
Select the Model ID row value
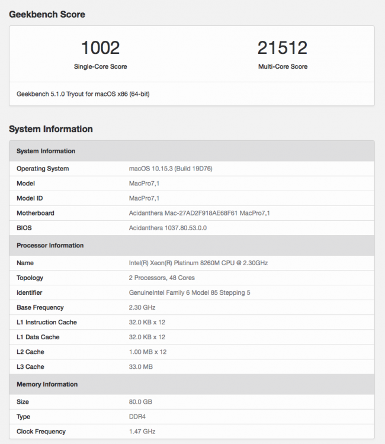144,198
